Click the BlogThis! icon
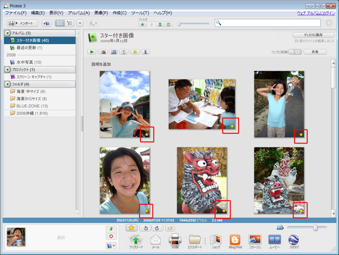339x255 pixels. click(235, 241)
